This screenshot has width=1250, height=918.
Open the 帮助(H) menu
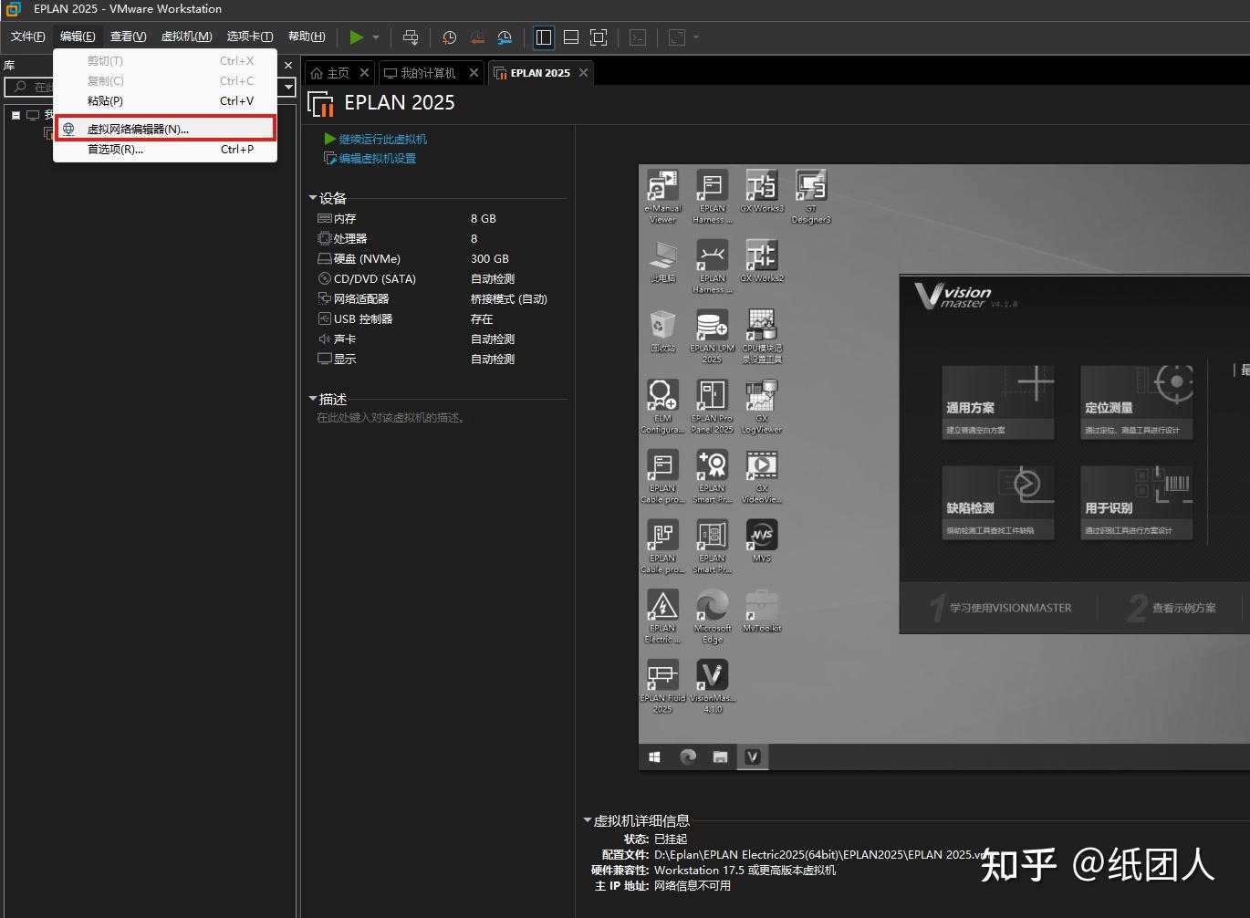pyautogui.click(x=307, y=37)
